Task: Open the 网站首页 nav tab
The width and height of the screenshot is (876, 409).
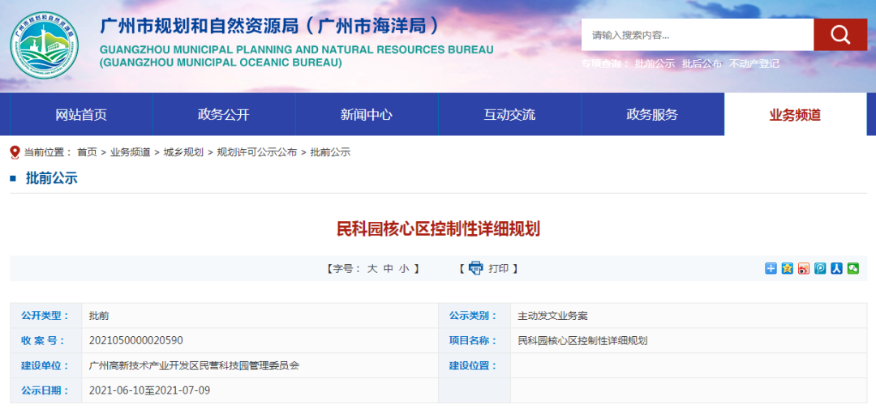Action: pyautogui.click(x=81, y=114)
